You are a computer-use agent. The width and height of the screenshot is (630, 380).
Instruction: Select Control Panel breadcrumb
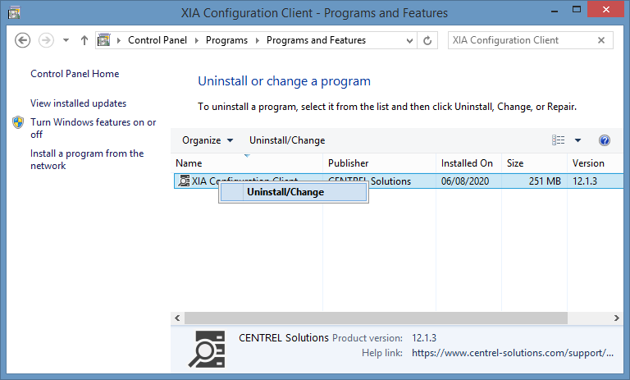click(x=157, y=40)
